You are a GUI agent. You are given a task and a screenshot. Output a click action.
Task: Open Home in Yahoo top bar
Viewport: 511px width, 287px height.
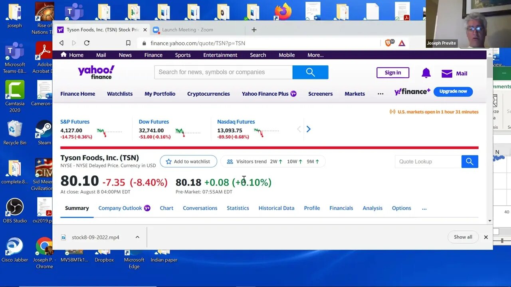click(x=72, y=55)
